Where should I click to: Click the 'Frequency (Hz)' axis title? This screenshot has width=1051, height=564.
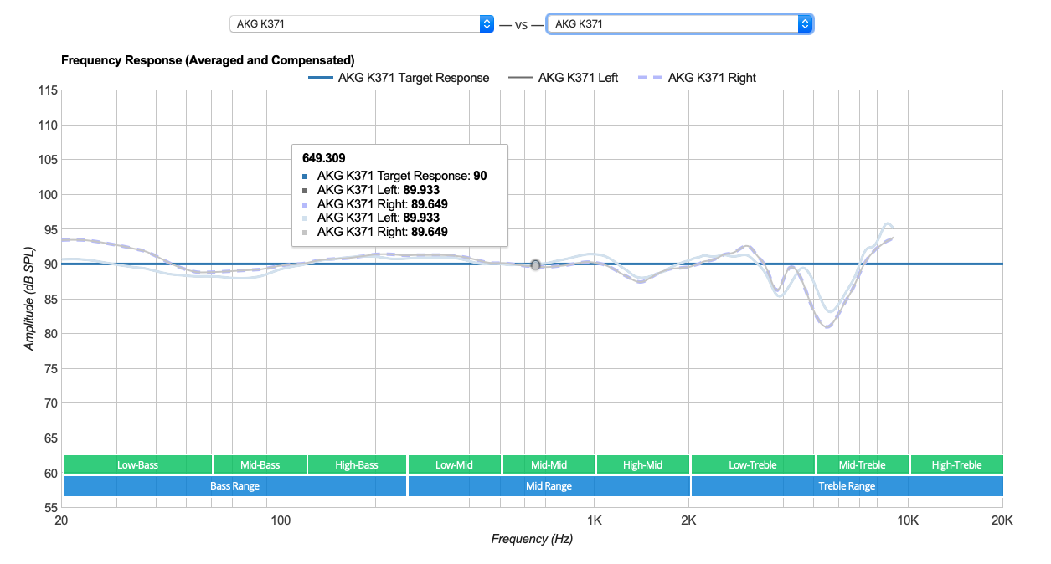(532, 540)
